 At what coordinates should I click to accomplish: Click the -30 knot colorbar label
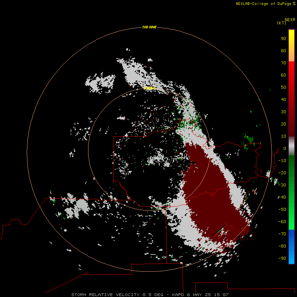click(x=282, y=185)
